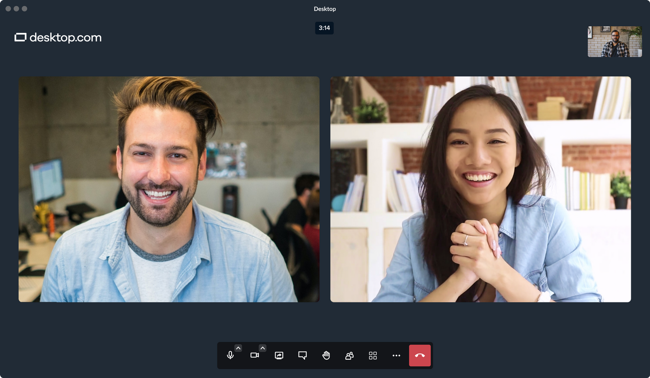Toggle the raise hand state
This screenshot has height=378, width=650.
[x=326, y=355]
